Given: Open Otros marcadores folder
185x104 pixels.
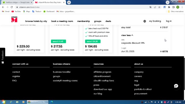Looking at the screenshot, I should (x=175, y=12).
